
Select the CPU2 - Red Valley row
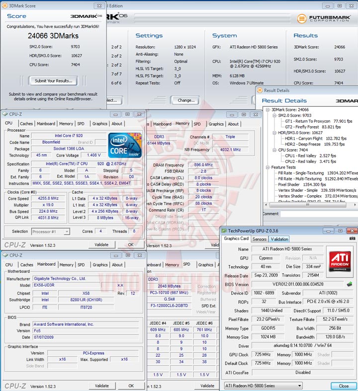pos(310,161)
